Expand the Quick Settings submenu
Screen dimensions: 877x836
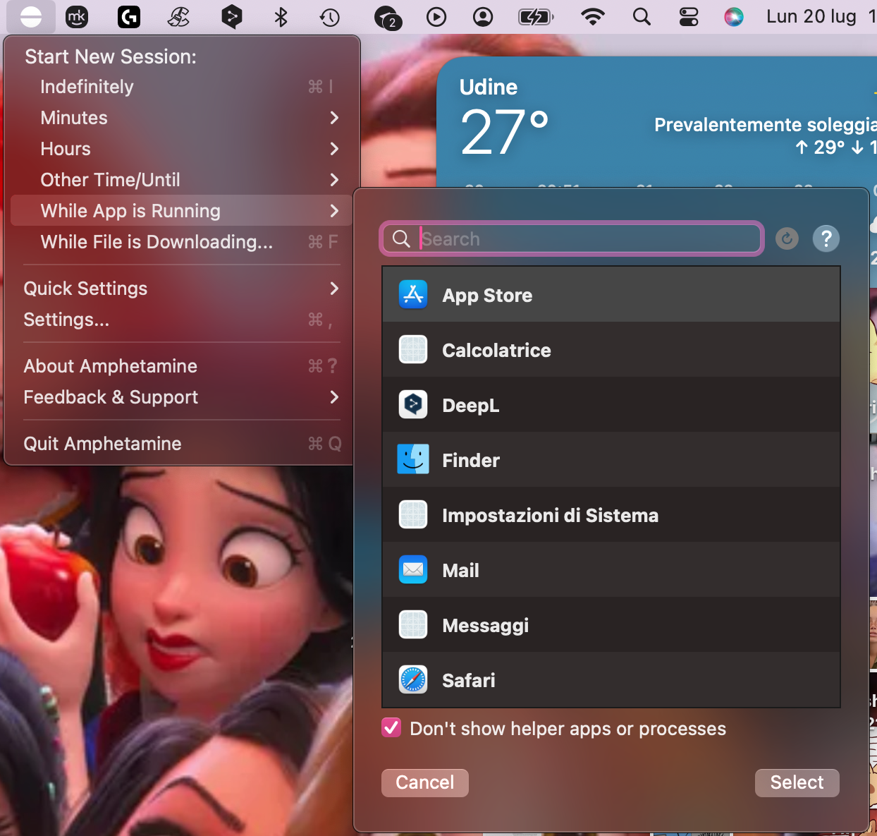tap(181, 289)
